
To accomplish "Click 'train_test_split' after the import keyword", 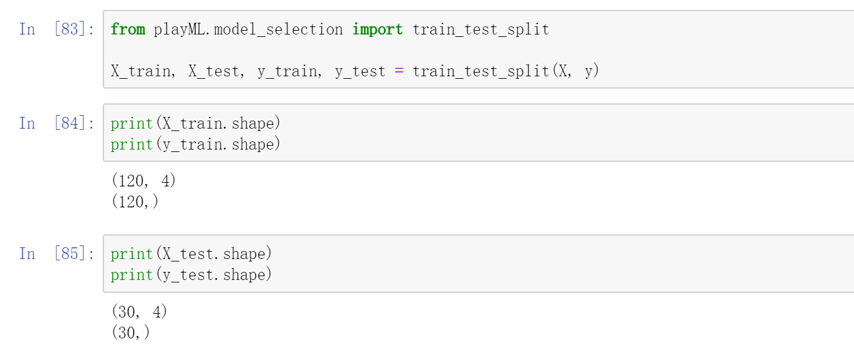I will coord(481,29).
